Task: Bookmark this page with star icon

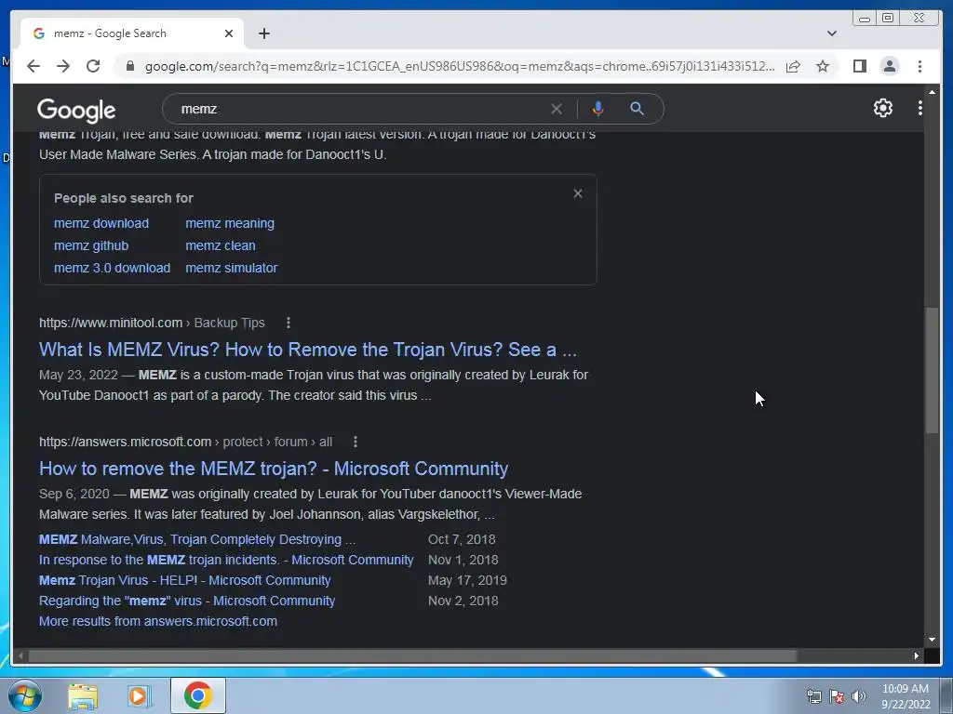Action: coord(823,66)
